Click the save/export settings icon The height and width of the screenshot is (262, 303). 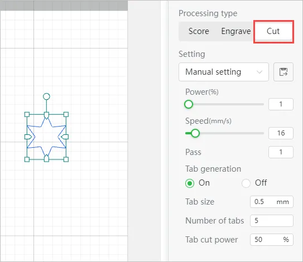coord(283,72)
